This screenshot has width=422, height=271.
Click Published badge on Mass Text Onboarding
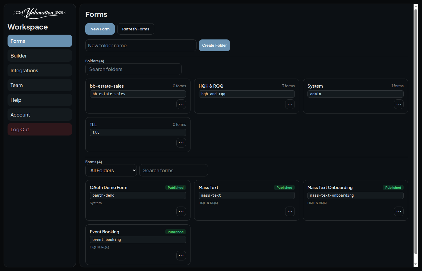[x=393, y=188]
